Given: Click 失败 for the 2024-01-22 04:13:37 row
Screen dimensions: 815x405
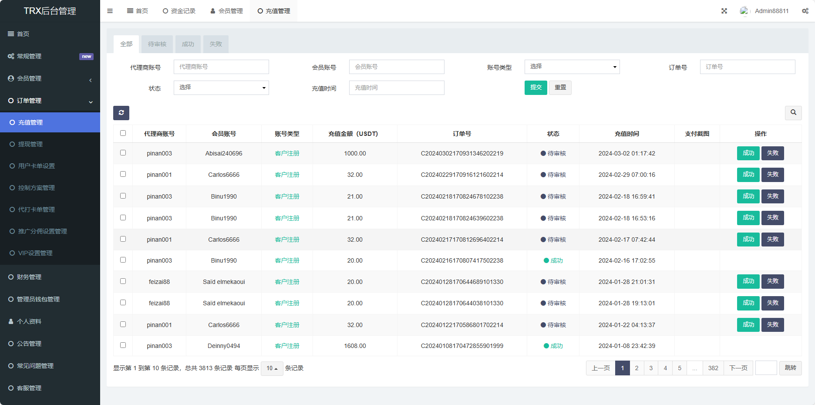Looking at the screenshot, I should pyautogui.click(x=773, y=325).
